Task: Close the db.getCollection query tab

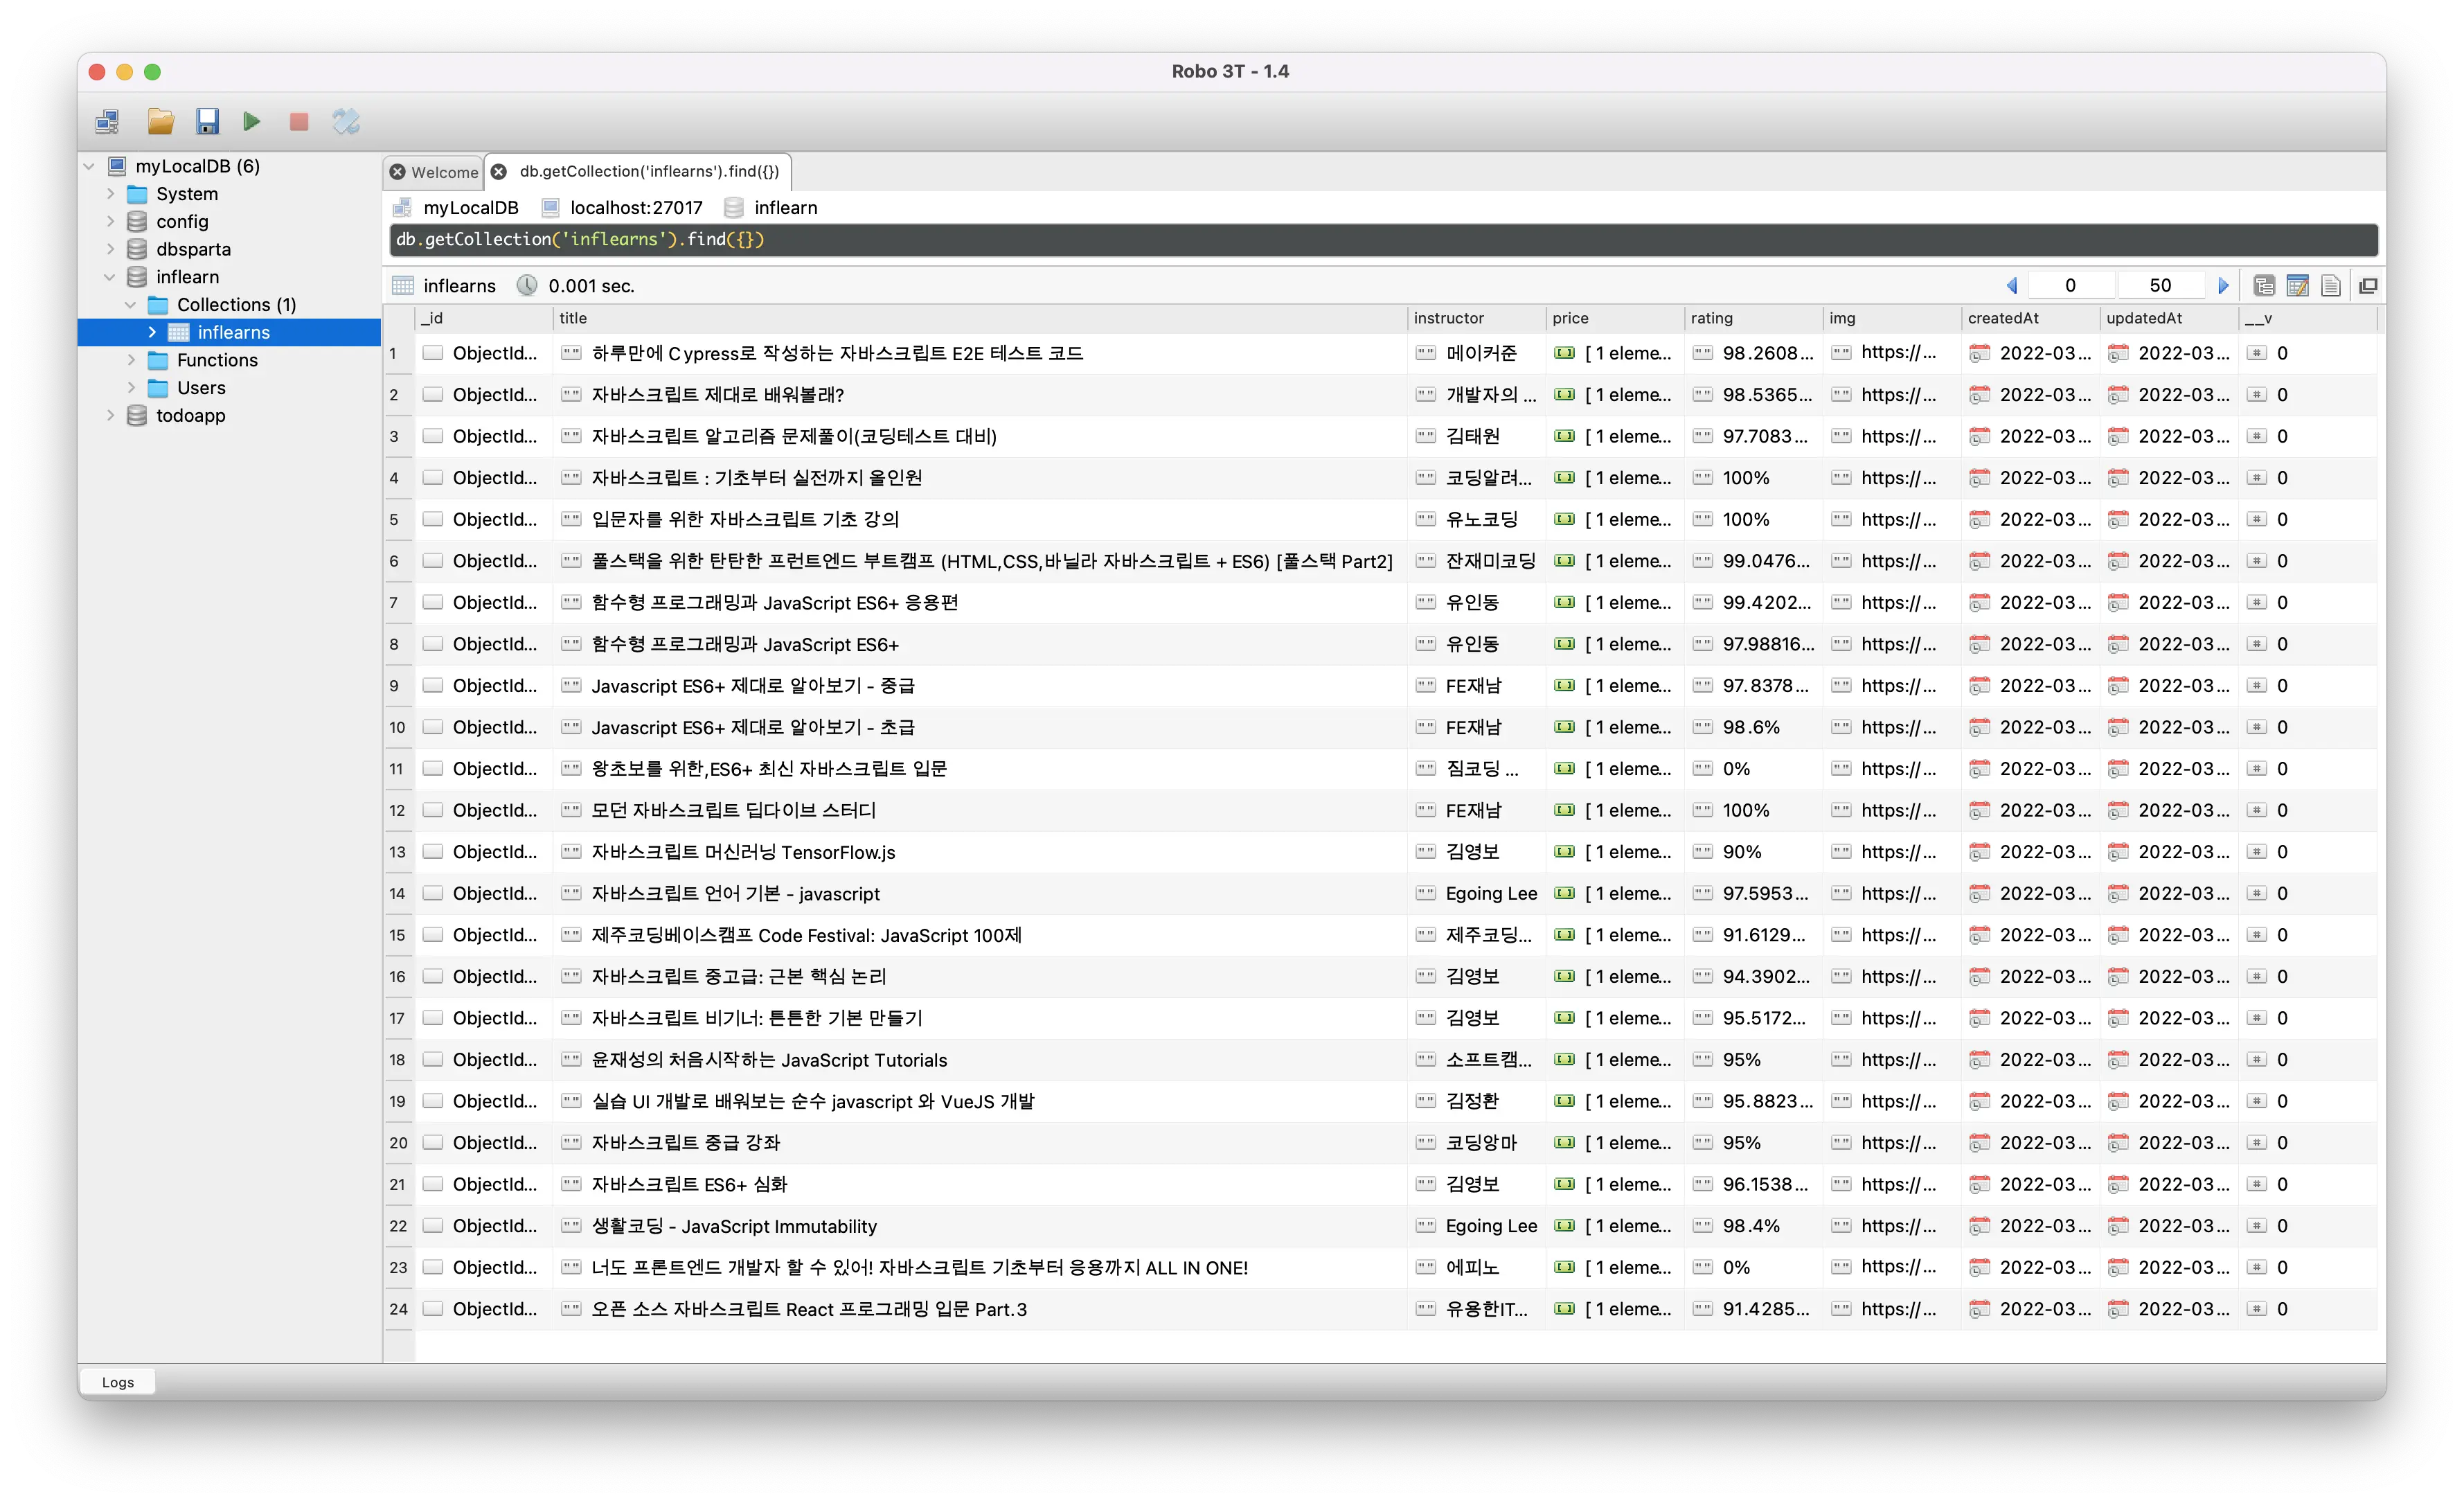Action: click(499, 172)
